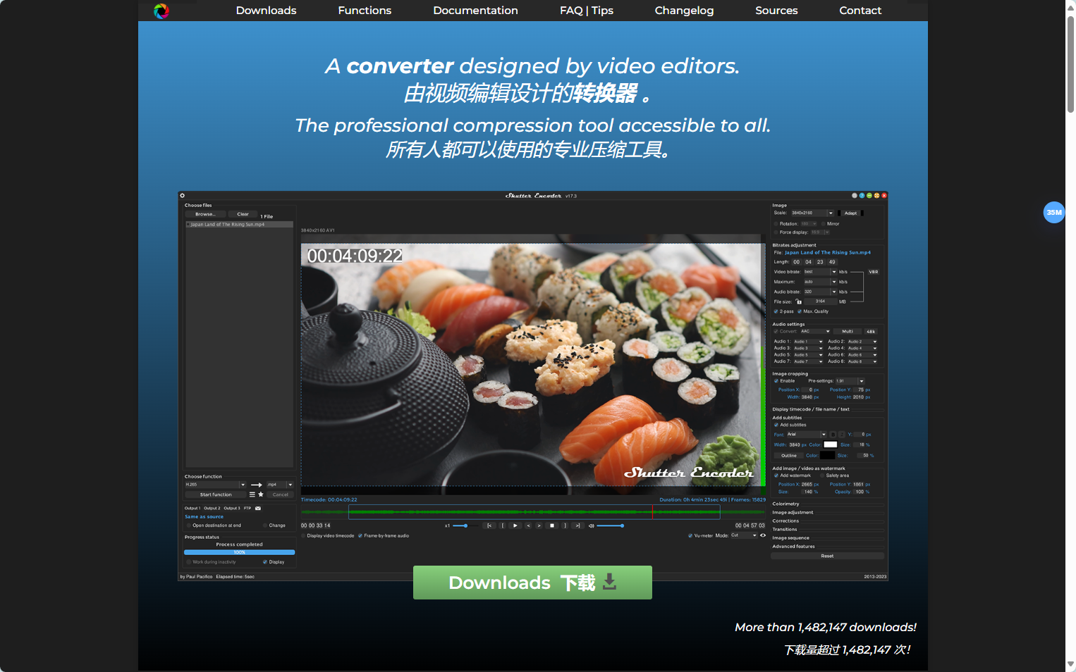Viewport: 1076px width, 672px height.
Task: Open the audio Convert AAC codec dropdown
Action: 815,331
